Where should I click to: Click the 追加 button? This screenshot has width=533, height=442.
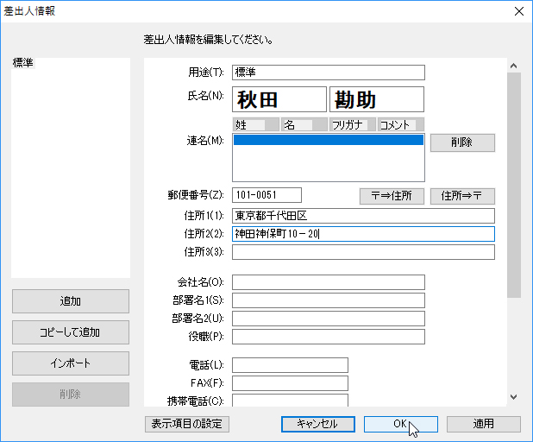click(71, 301)
